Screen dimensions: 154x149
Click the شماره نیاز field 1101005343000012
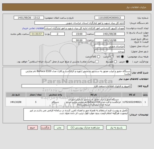pos(110,18)
